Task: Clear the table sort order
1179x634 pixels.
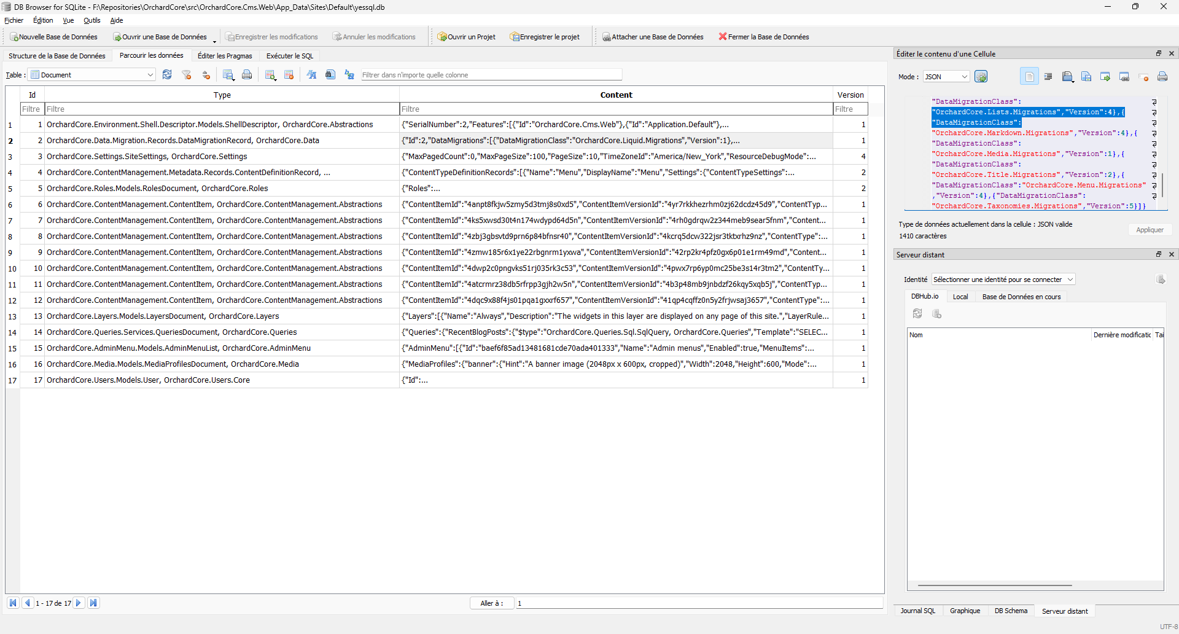Action: click(206, 74)
